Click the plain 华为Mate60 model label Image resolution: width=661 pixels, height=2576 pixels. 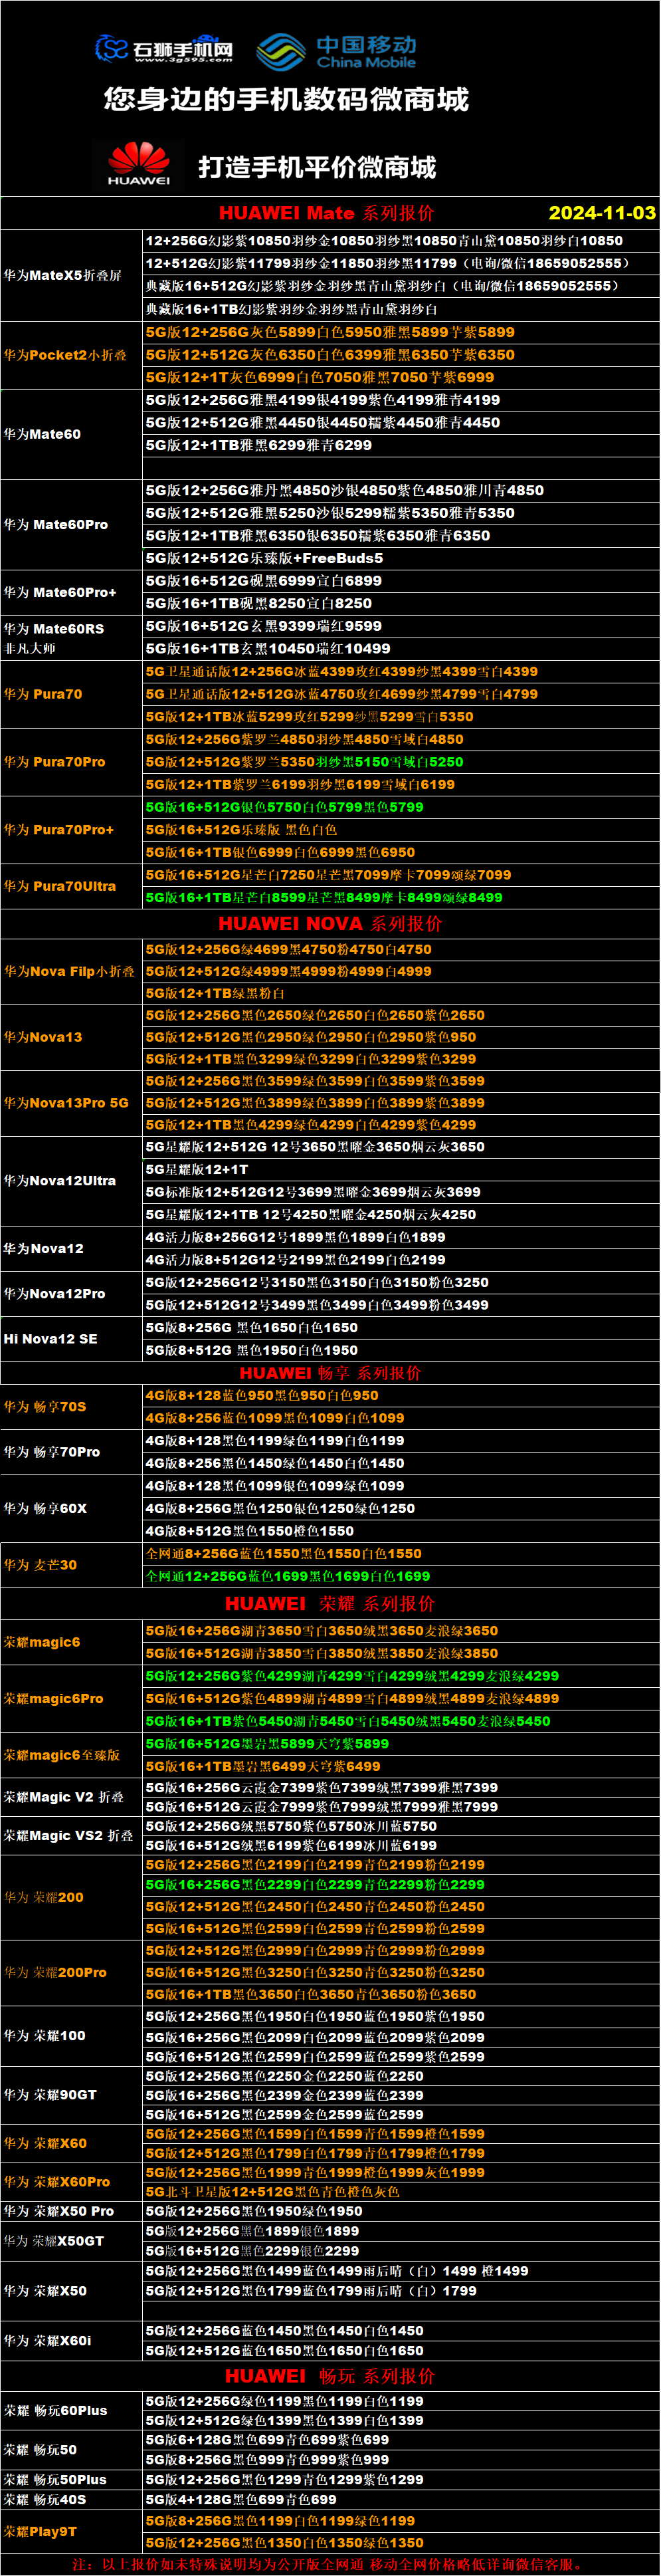coord(42,434)
